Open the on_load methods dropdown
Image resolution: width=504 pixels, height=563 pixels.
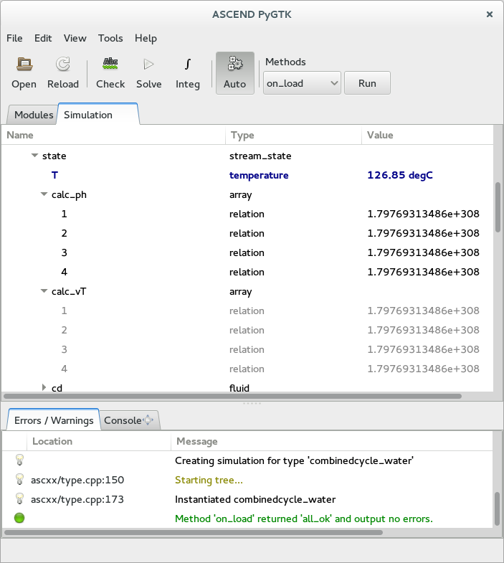[302, 83]
